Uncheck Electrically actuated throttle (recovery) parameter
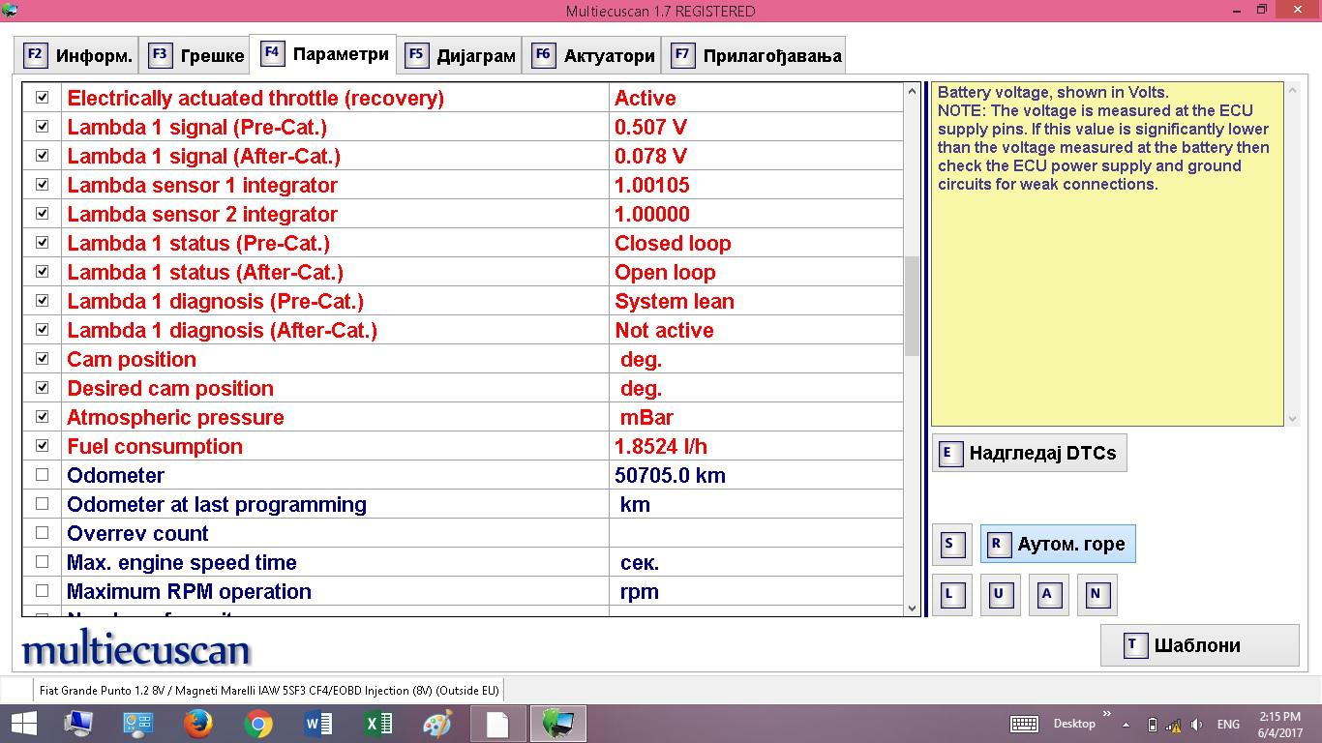1322x743 pixels. click(x=42, y=98)
